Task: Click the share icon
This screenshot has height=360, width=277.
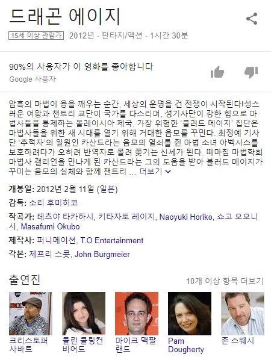Action: (x=252, y=19)
